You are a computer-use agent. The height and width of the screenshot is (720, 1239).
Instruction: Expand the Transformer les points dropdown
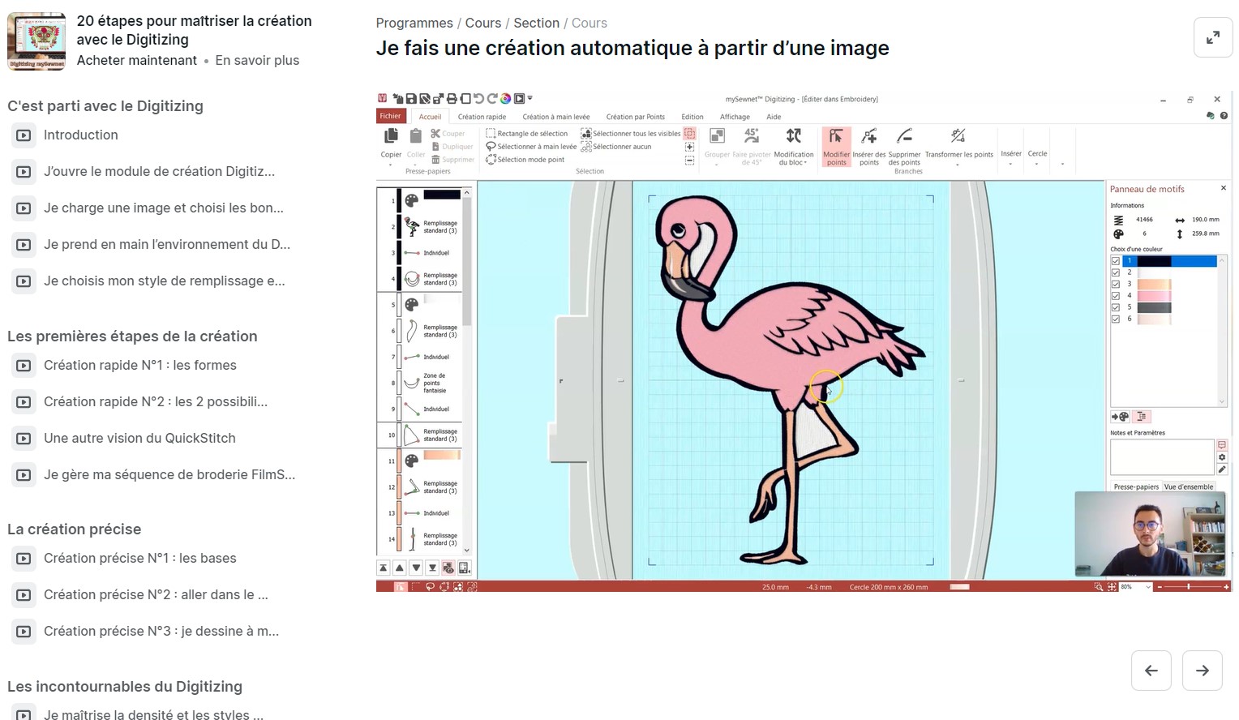coord(958,164)
